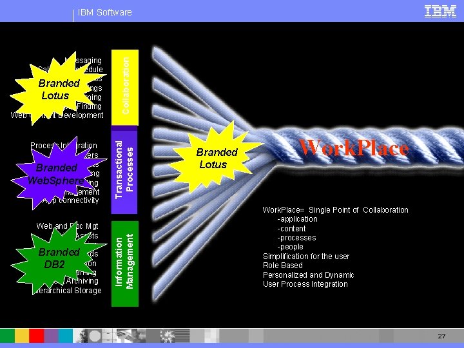Click the slide number 27

(x=441, y=336)
